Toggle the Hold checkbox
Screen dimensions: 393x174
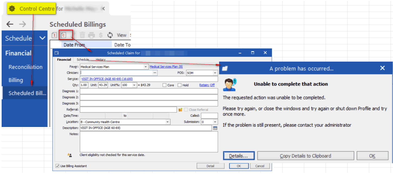pos(180,85)
